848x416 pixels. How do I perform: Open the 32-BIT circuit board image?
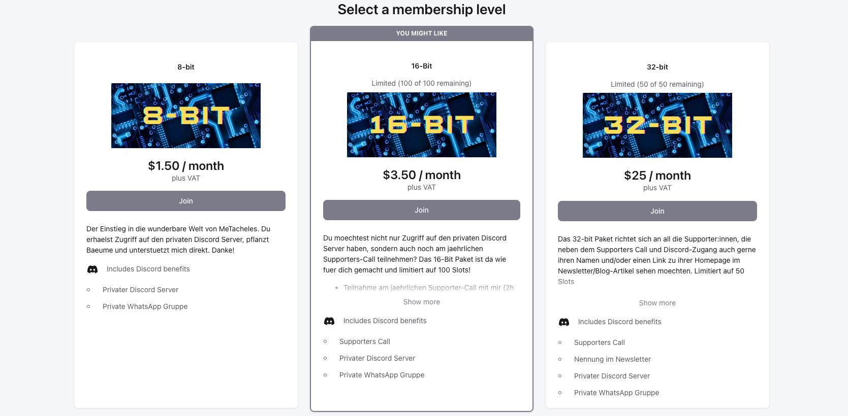click(x=657, y=125)
